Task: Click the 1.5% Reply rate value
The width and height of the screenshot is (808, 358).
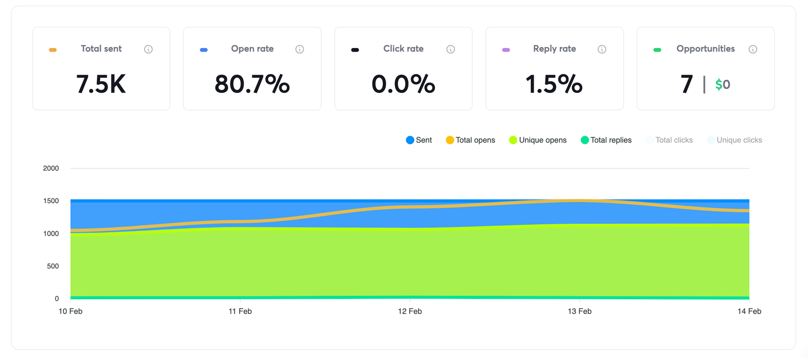Action: [554, 84]
